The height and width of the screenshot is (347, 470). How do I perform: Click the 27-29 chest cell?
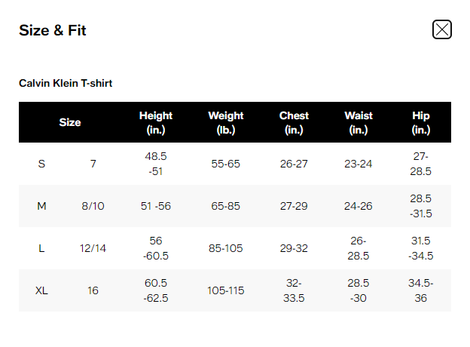coord(294,206)
